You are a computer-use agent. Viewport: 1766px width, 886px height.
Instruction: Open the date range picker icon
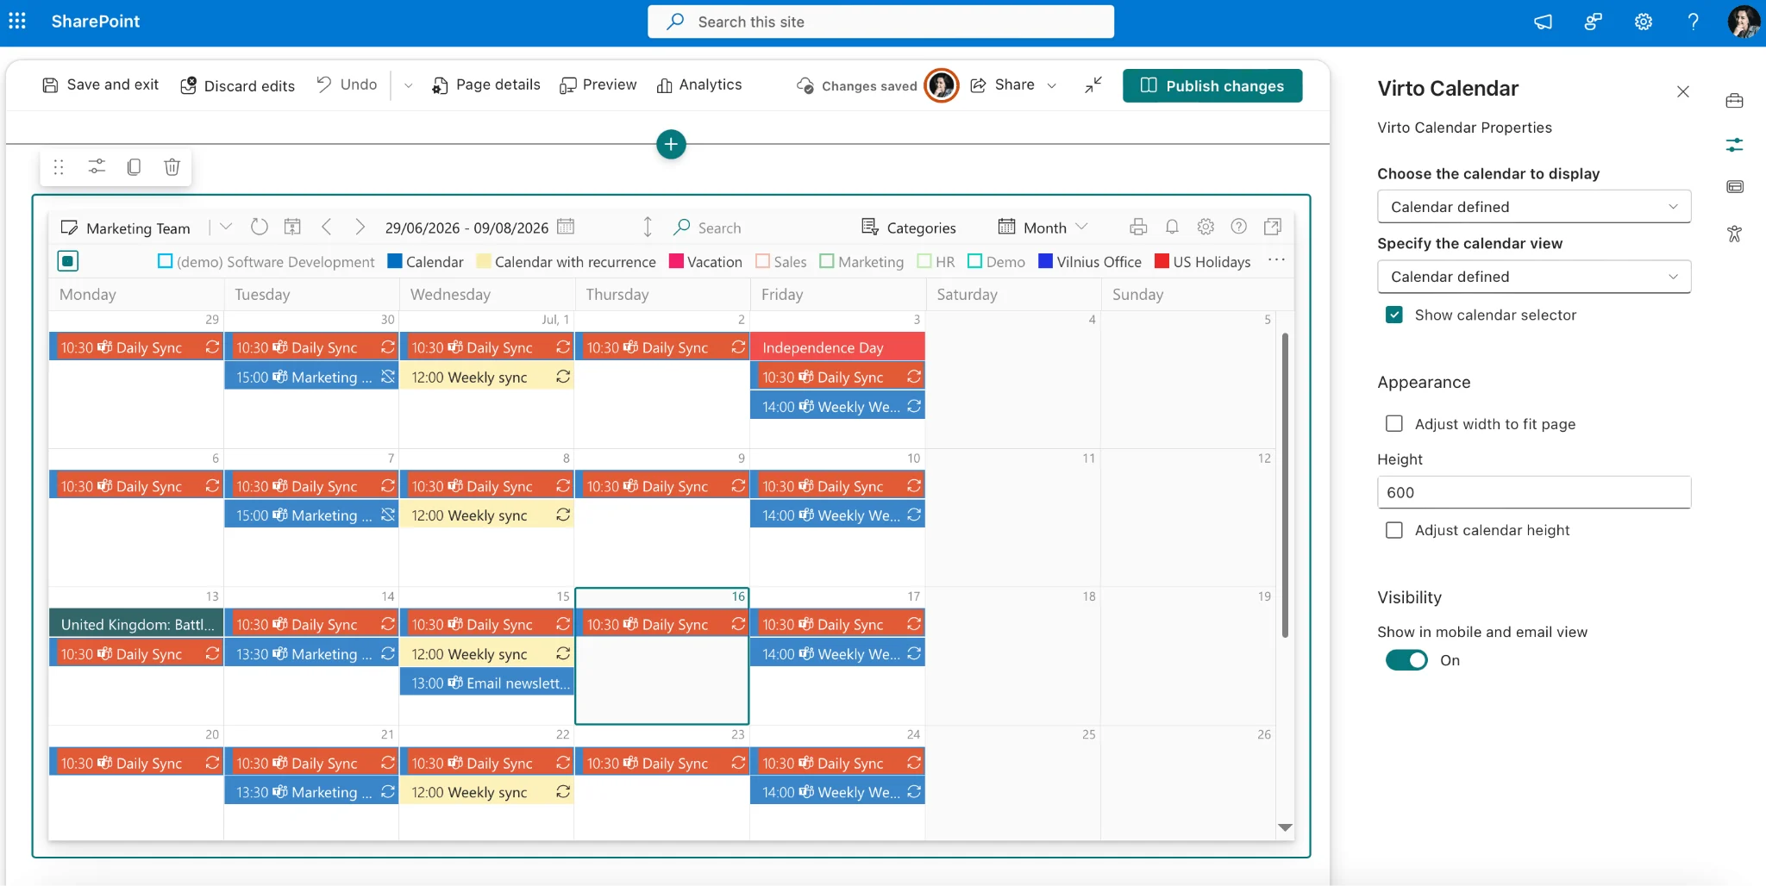pyautogui.click(x=566, y=227)
